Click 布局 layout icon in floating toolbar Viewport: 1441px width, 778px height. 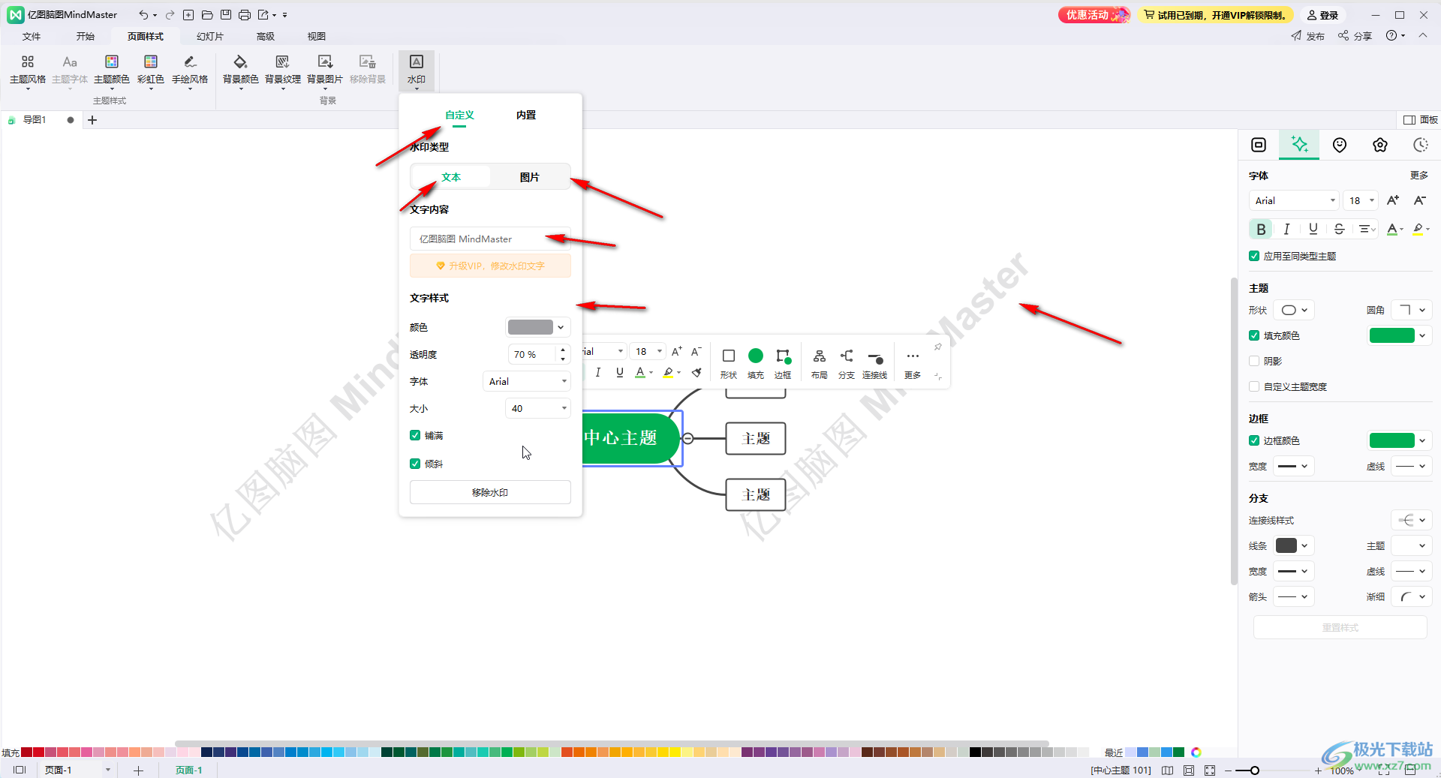820,363
